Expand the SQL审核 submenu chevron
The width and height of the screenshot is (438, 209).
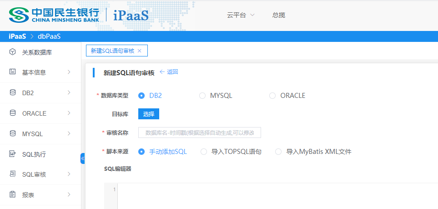click(x=69, y=174)
